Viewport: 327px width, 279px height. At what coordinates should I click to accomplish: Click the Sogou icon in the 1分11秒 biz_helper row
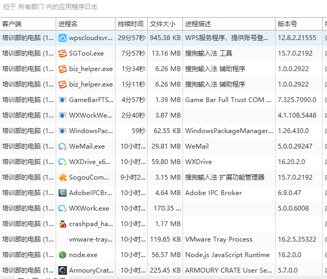tap(63, 84)
